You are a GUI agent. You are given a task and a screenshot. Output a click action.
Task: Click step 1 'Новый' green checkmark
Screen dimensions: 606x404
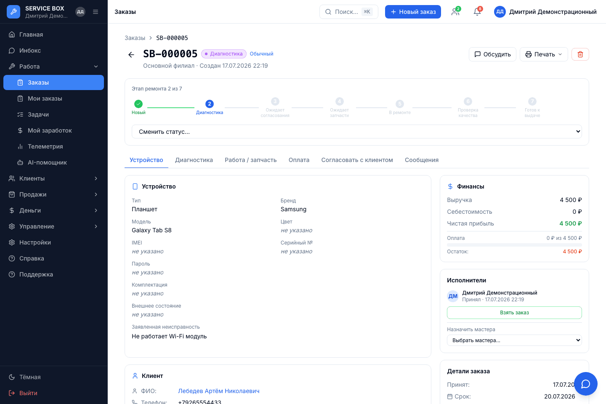pyautogui.click(x=138, y=104)
